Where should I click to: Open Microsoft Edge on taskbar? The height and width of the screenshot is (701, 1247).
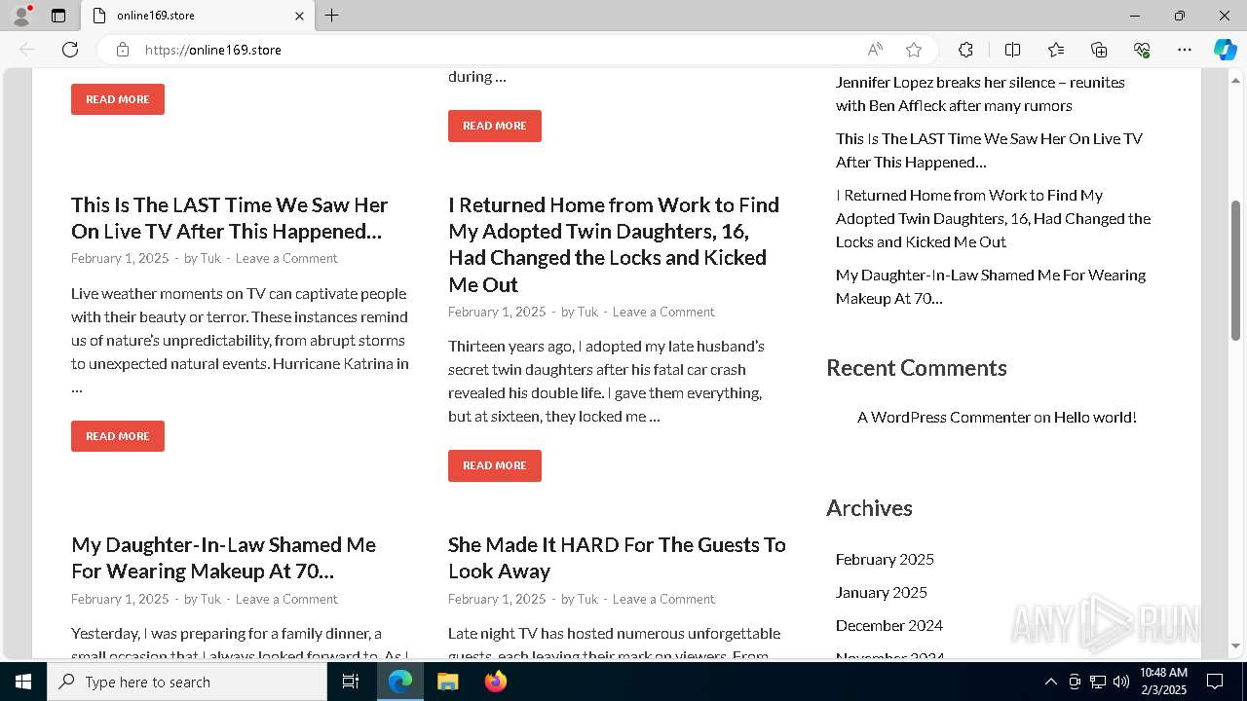(400, 682)
